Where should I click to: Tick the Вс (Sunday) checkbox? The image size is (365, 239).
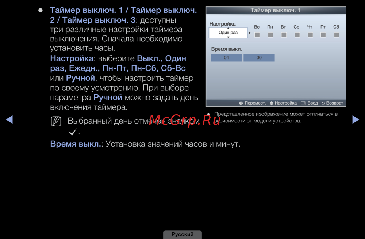tap(257, 35)
